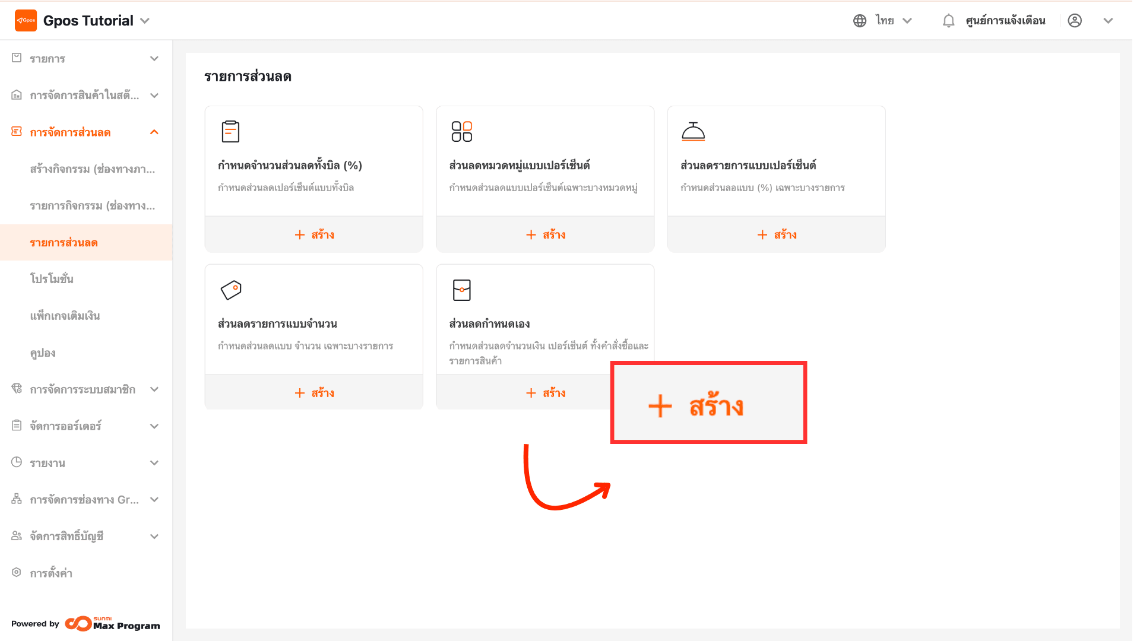This screenshot has height=641, width=1140.
Task: Select โปรโมชั่น in the sidebar
Action: point(52,279)
